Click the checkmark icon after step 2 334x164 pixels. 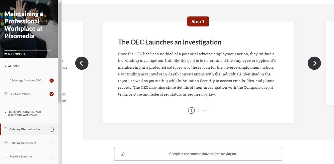[205, 110]
